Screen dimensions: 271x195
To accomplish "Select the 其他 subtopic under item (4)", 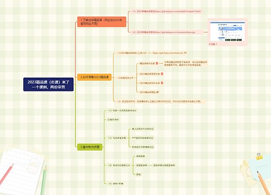I will click(x=138, y=174).
